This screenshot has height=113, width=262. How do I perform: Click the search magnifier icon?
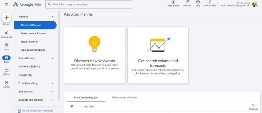pos(49,4)
